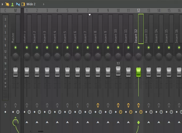182x133 pixels.
Task: Route to Insert 14 via send arrow
Action: [159, 122]
